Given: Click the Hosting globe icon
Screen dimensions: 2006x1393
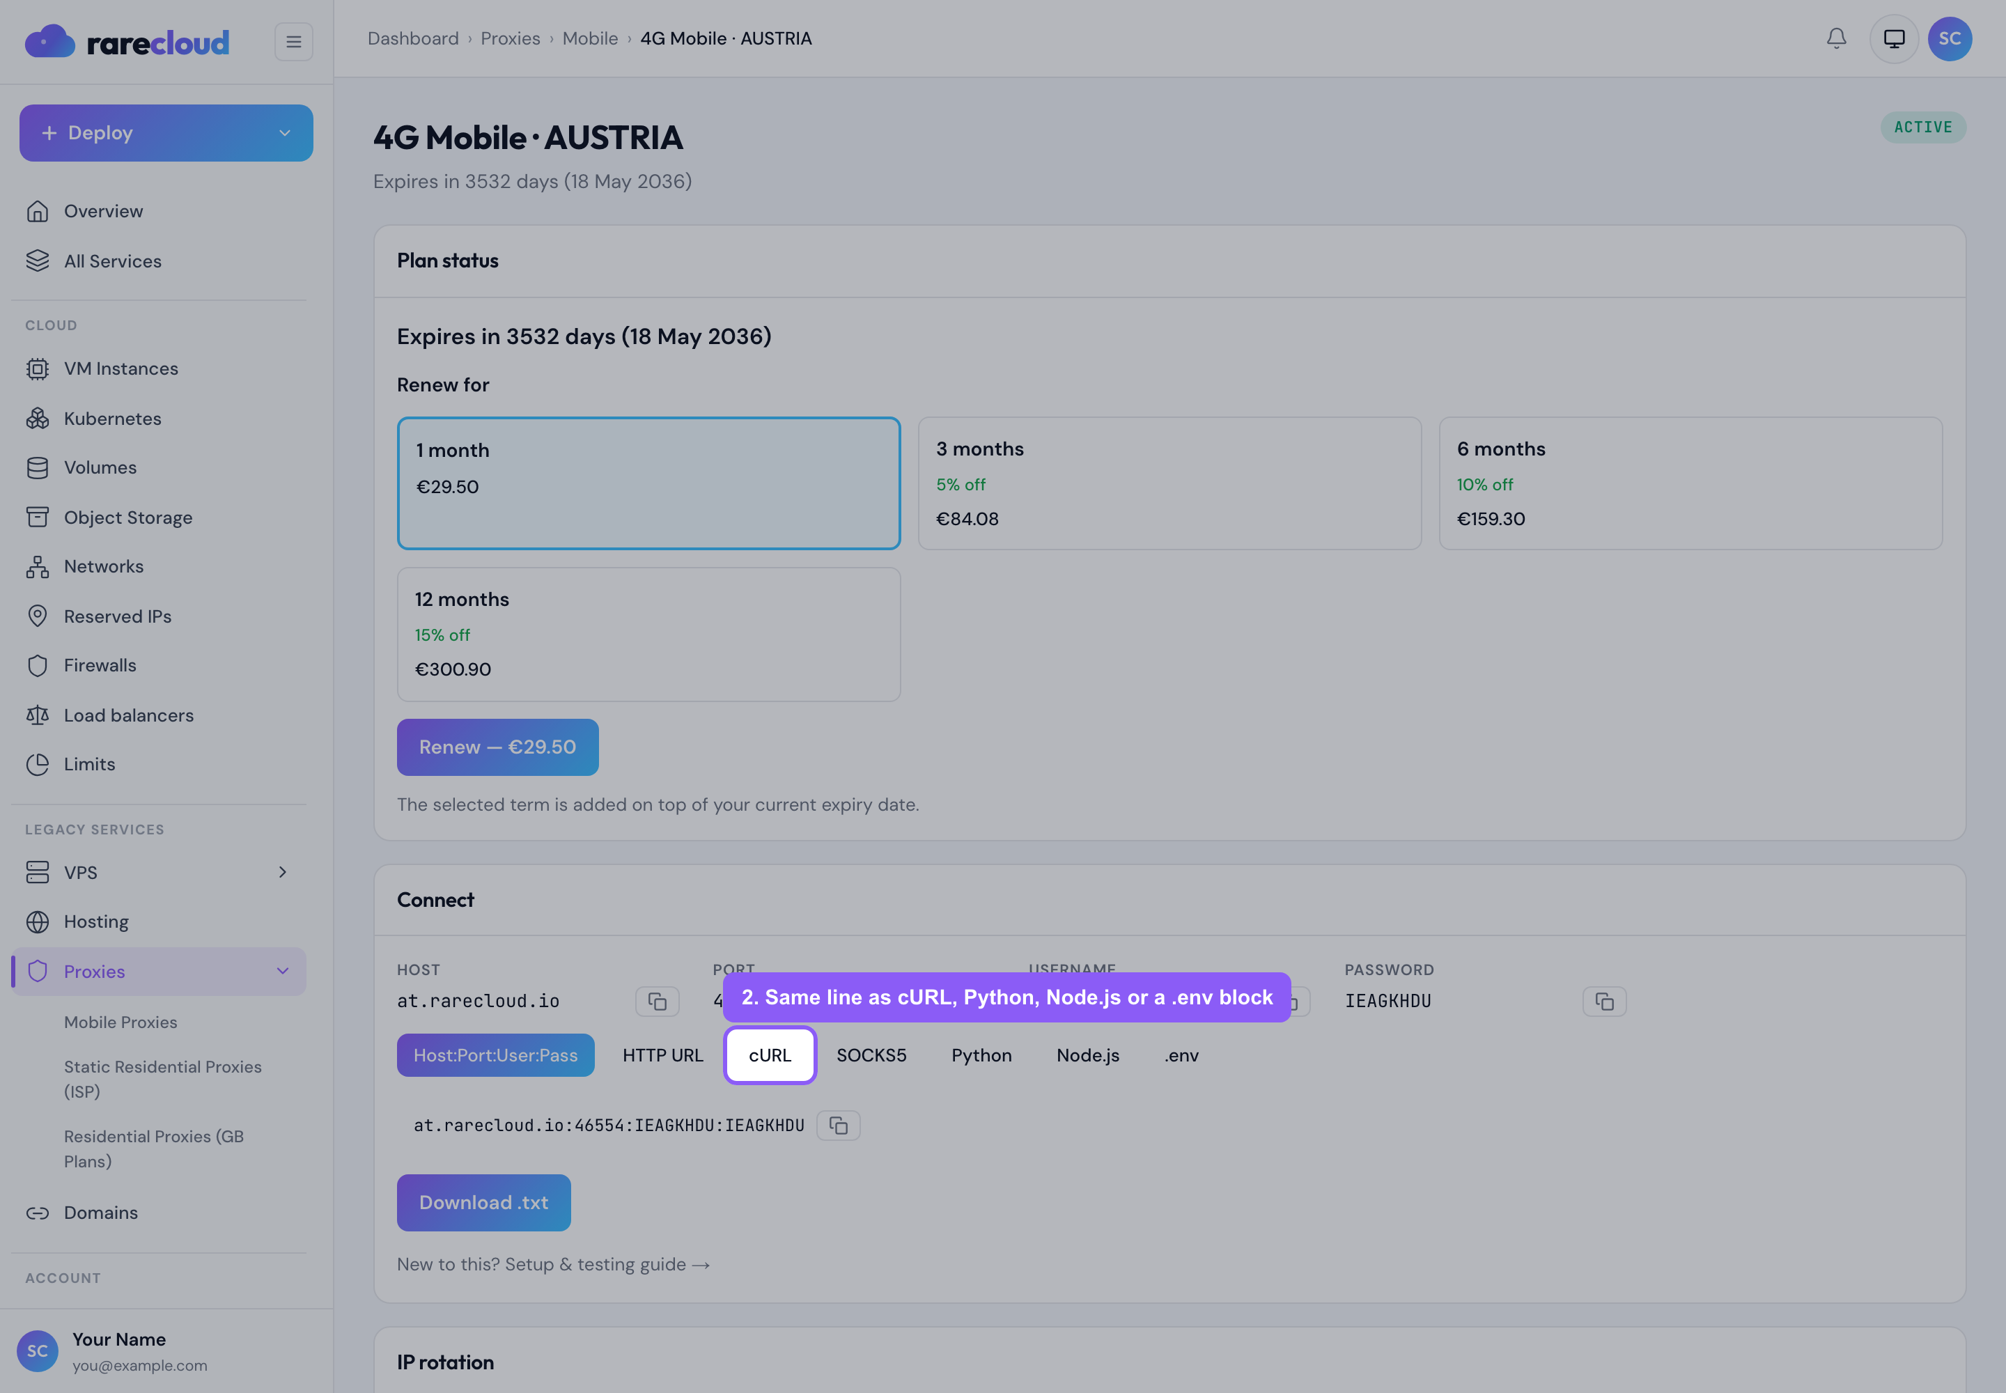Looking at the screenshot, I should (x=38, y=921).
